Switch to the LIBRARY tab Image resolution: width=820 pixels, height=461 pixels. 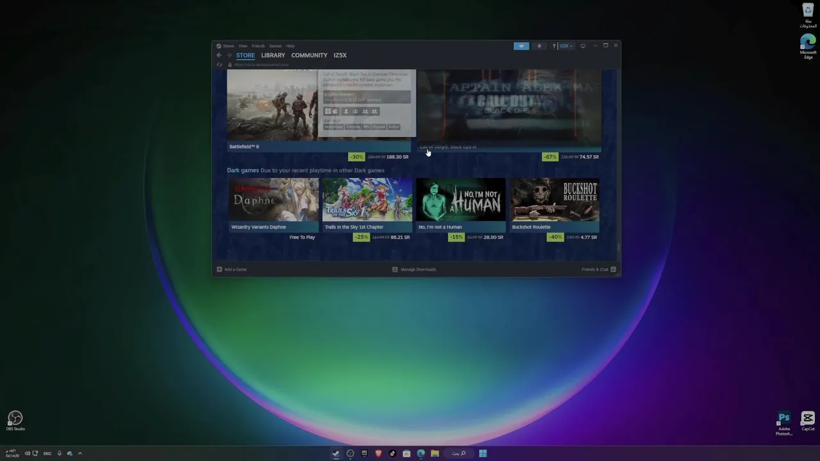[x=273, y=55]
